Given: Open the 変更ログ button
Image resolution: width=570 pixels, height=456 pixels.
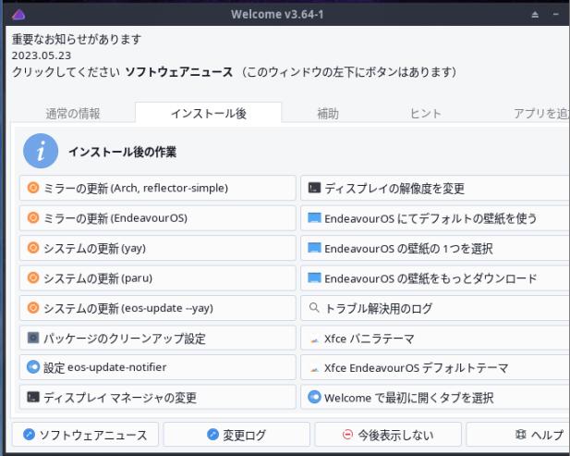Looking at the screenshot, I should [x=236, y=434].
